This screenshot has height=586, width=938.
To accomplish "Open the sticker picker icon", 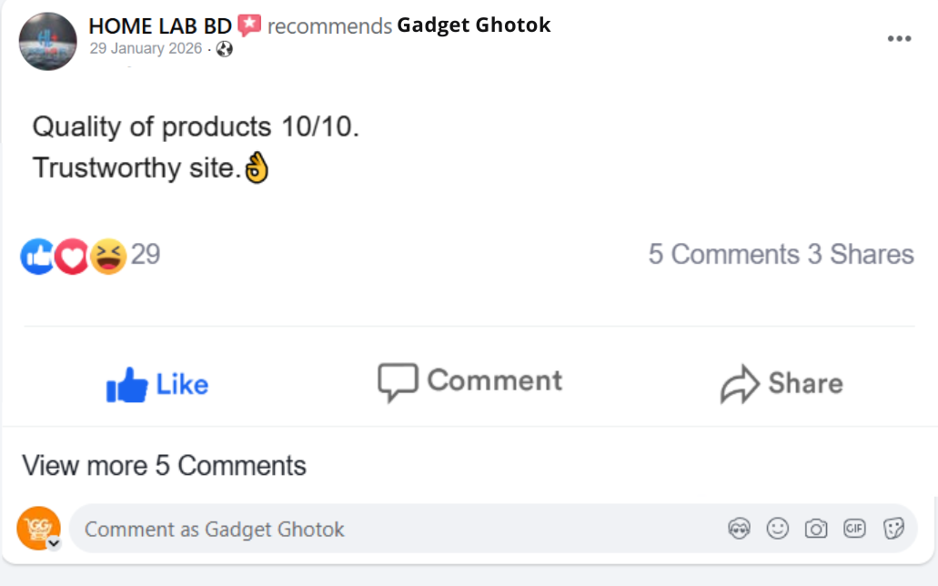I will click(893, 529).
